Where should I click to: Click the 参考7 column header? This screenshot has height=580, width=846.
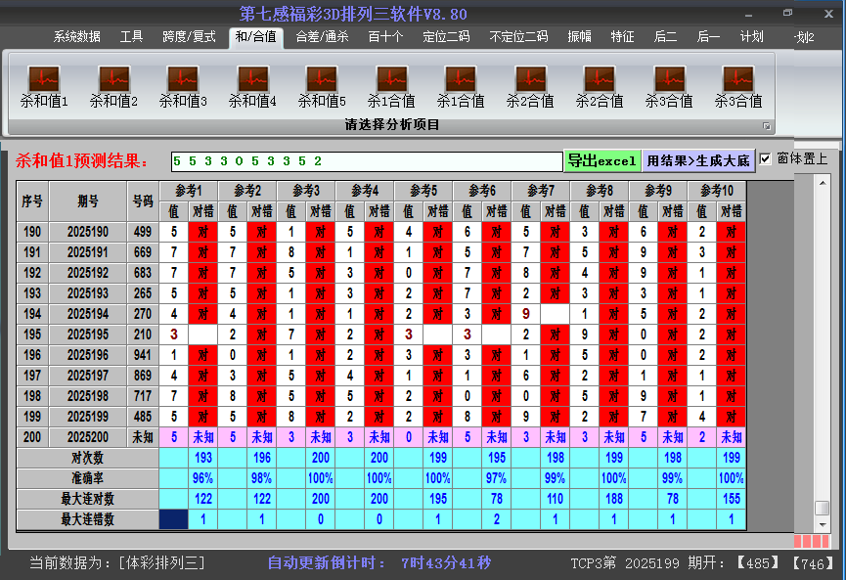pos(541,191)
